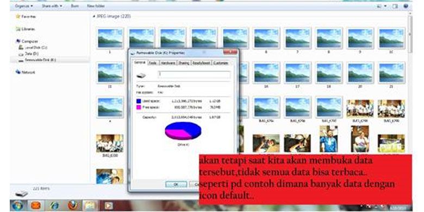This screenshot has height=212, width=424.
Task: Select the image thumbnail labeled 17
Action: pyautogui.click(x=297, y=73)
